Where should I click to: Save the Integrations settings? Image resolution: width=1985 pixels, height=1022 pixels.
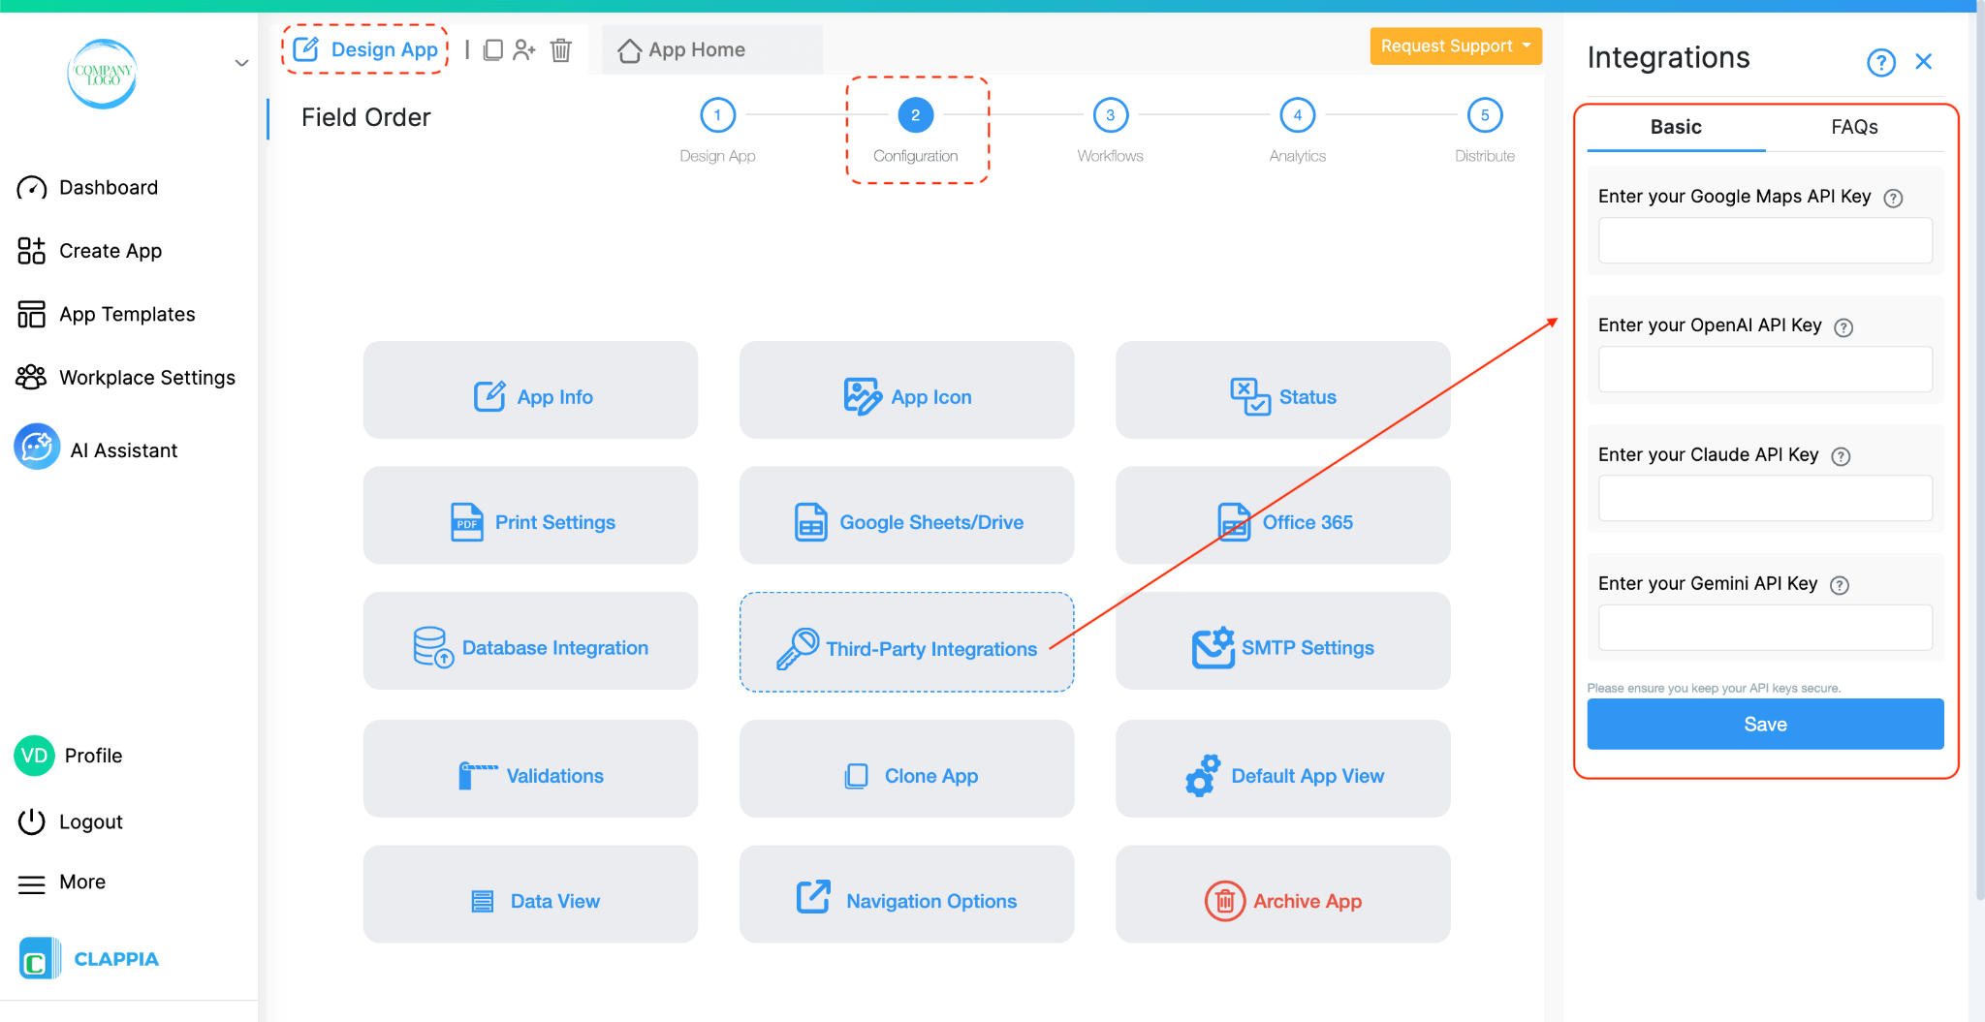pos(1764,724)
